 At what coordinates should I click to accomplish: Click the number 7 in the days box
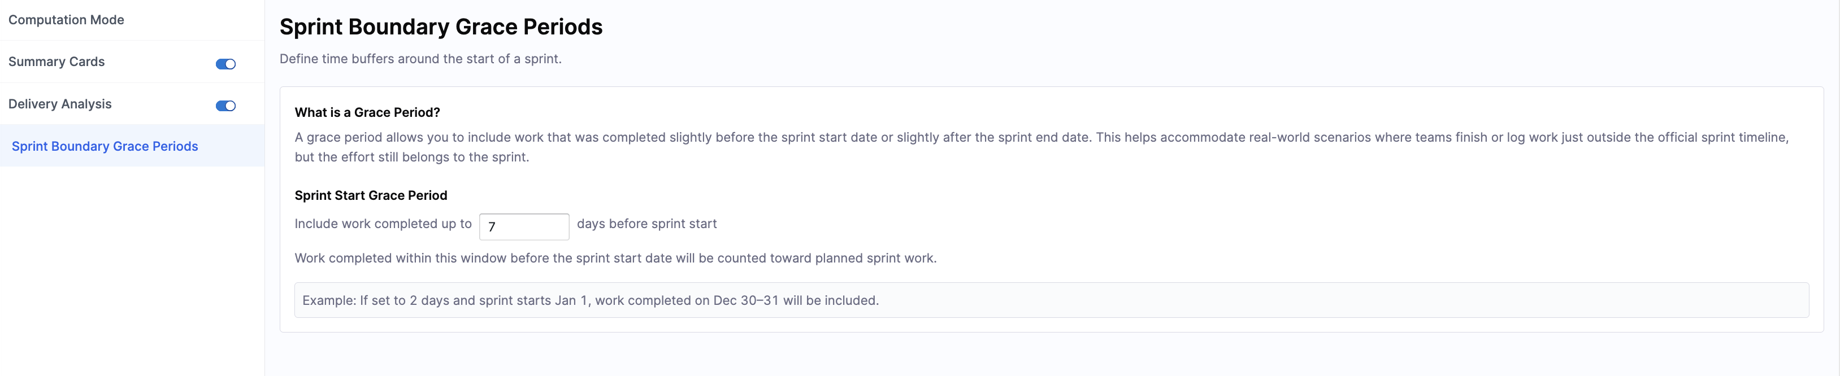(x=492, y=227)
